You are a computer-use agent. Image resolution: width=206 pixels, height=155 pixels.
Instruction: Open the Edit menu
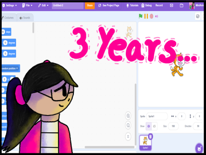coord(43,6)
